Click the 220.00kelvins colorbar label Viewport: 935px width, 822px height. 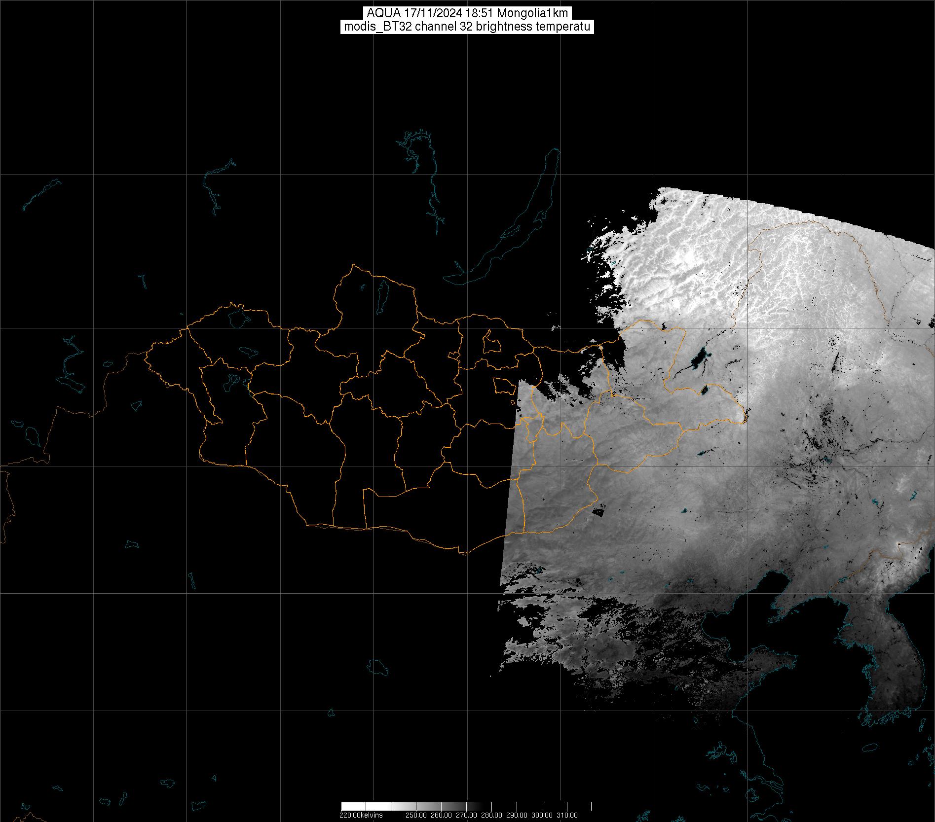pos(361,815)
